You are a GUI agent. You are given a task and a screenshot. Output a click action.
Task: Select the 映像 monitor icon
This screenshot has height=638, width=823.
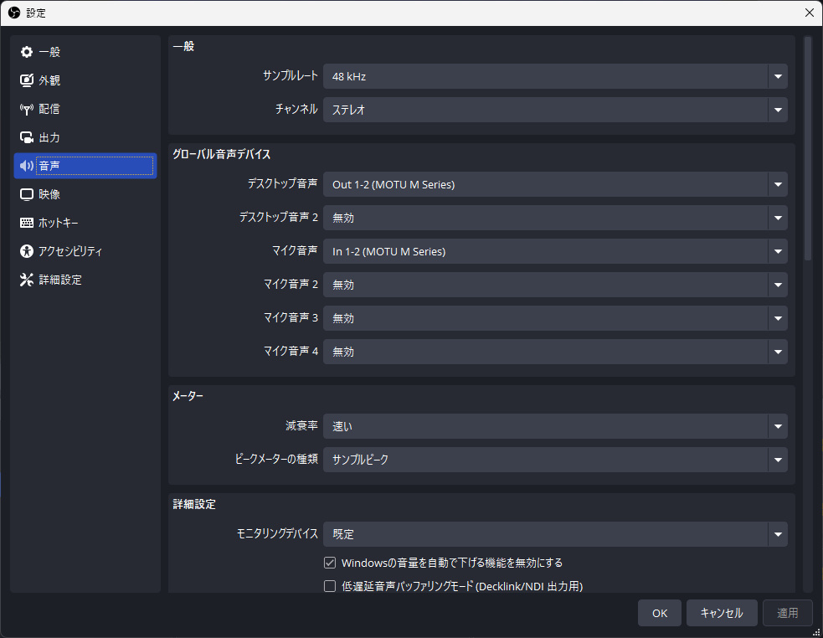[27, 194]
